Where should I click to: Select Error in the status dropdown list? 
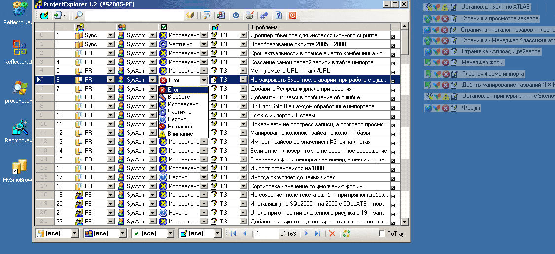point(183,90)
